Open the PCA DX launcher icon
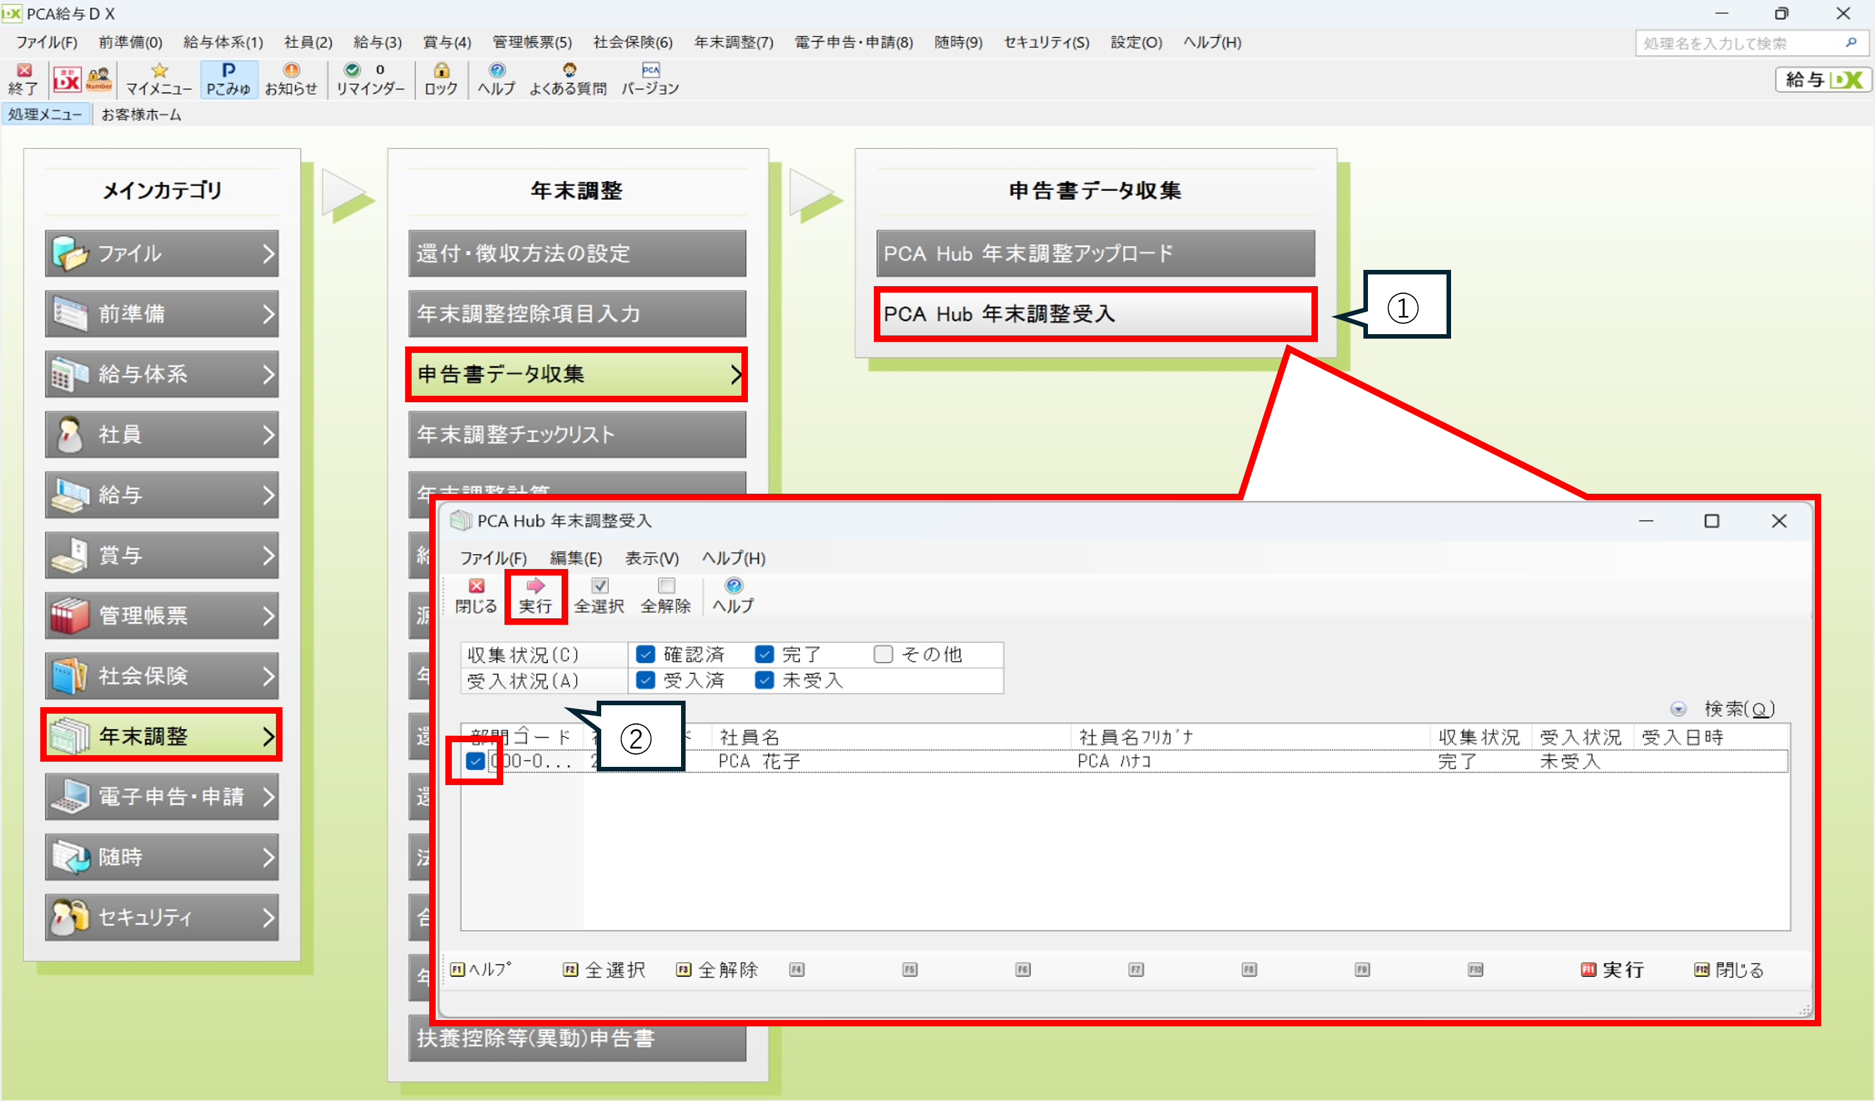Viewport: 1875px width, 1101px height. point(66,79)
